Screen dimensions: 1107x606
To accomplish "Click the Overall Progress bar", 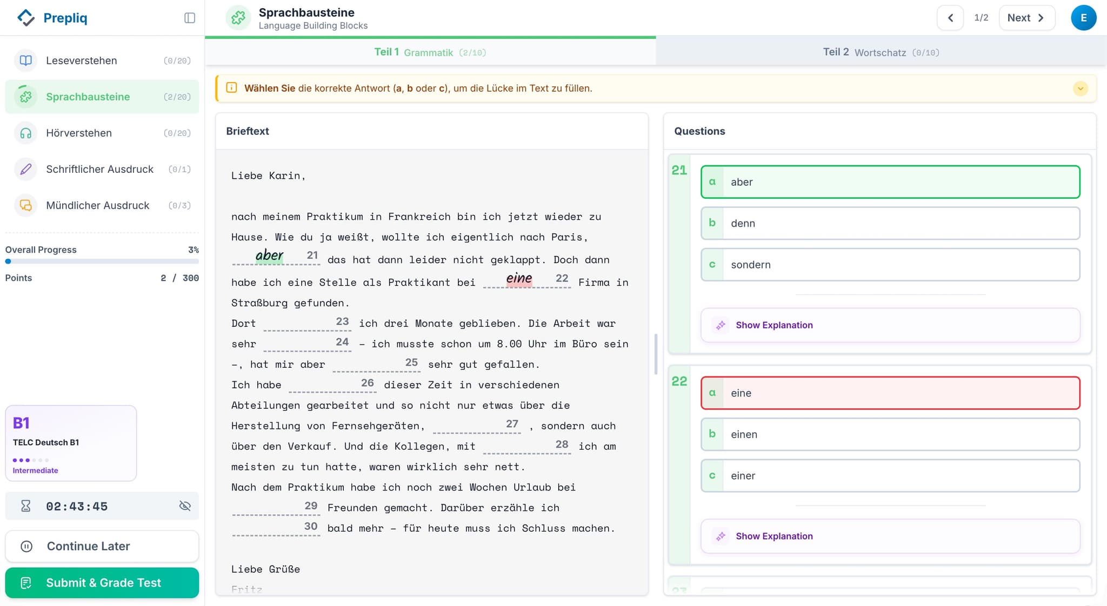I will 102,261.
